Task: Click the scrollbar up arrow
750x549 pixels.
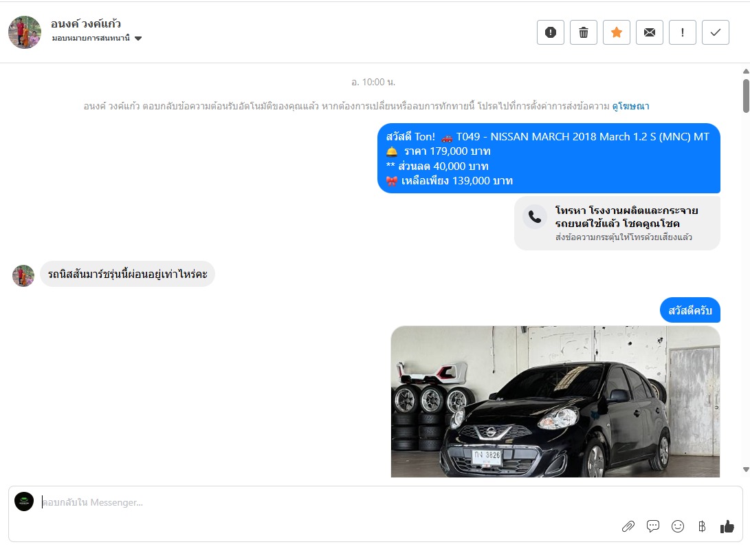Action: click(746, 72)
